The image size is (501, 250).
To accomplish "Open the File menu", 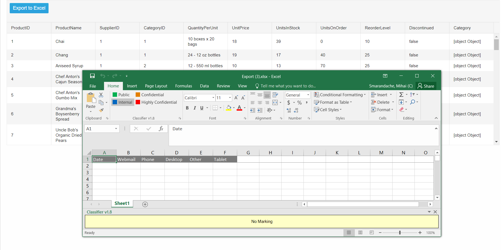I will 93,86.
